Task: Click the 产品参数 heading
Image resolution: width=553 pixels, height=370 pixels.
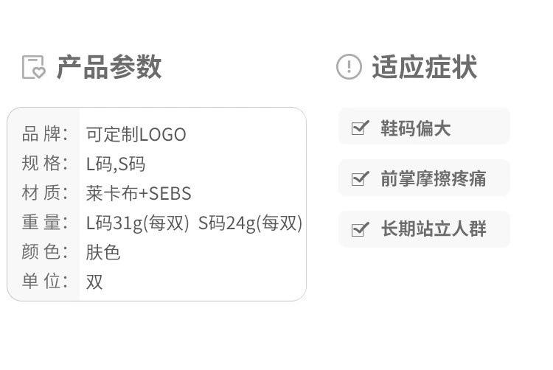Action: (x=109, y=67)
